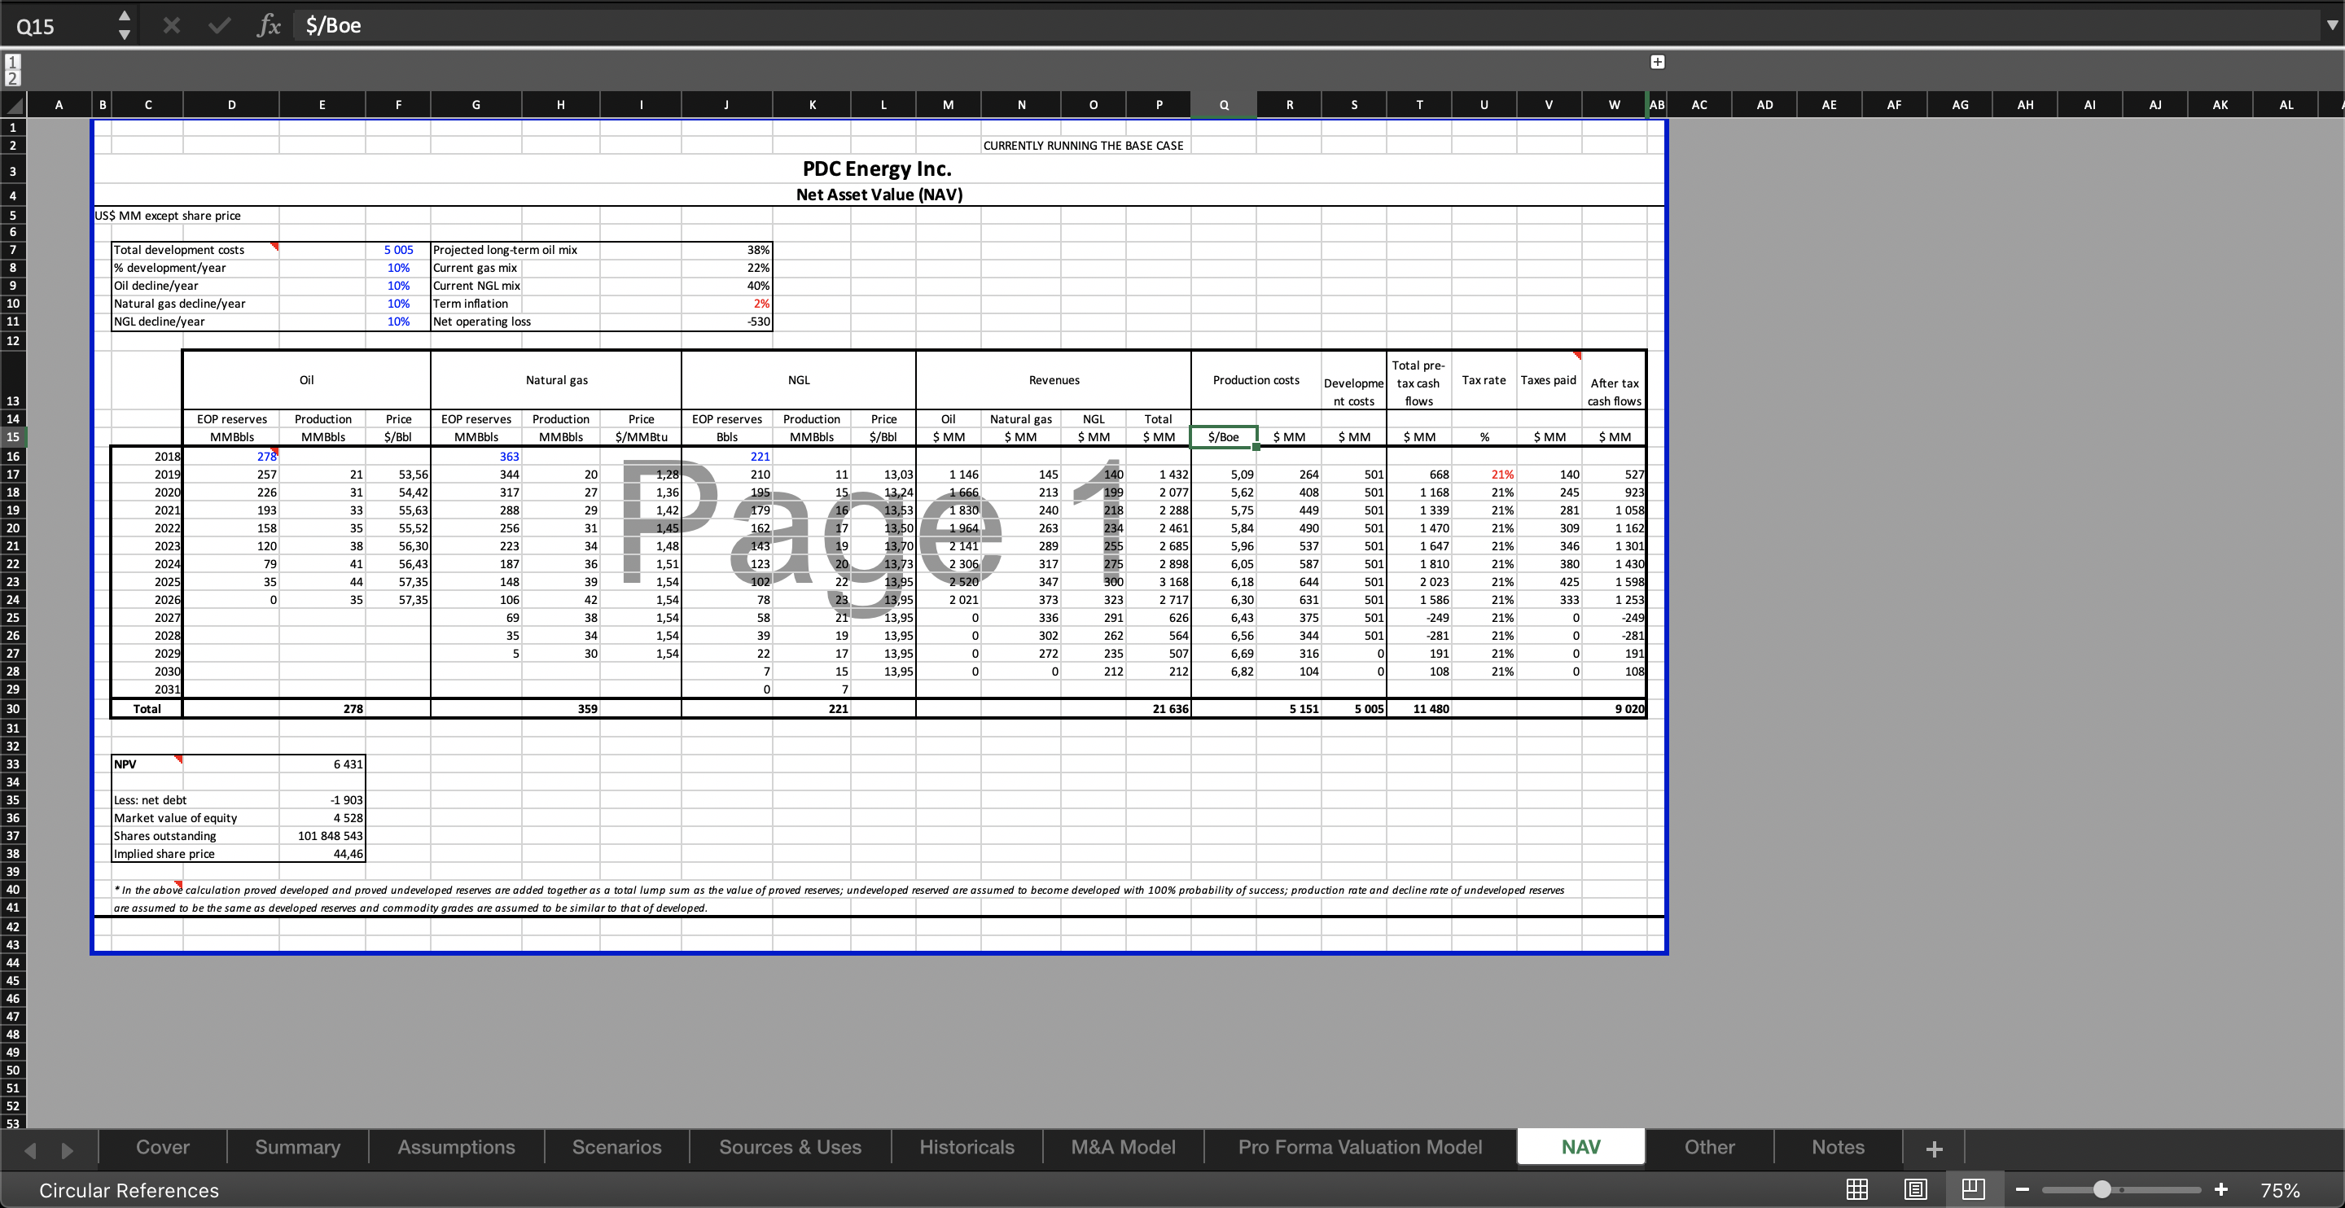Image resolution: width=2345 pixels, height=1208 pixels.
Task: Expand the formula bar with the arrow
Action: pos(2331,25)
